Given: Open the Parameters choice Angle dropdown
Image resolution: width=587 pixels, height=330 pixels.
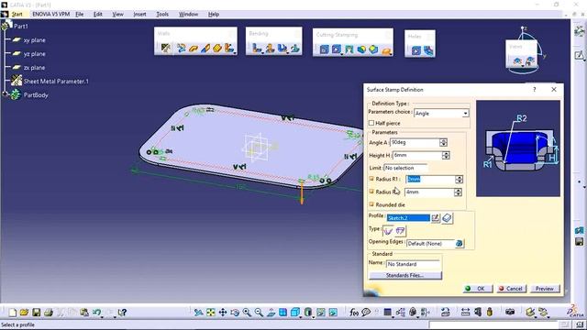Looking at the screenshot, I should pos(465,114).
